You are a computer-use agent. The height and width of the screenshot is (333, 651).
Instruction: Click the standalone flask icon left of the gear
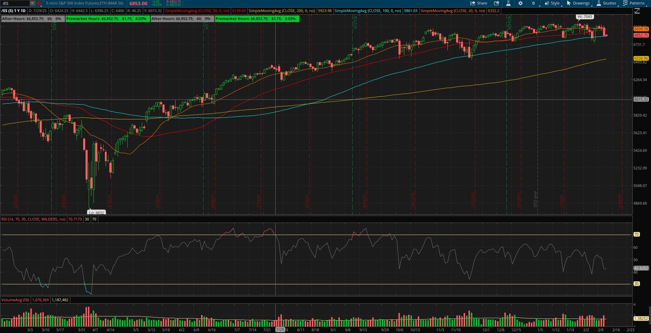508,3
